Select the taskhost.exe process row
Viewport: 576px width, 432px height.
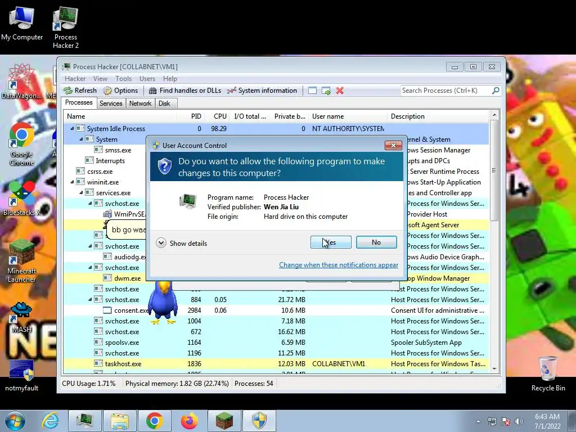(276, 364)
